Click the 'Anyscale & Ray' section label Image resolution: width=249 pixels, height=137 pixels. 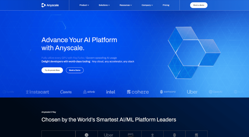[x=49, y=112]
